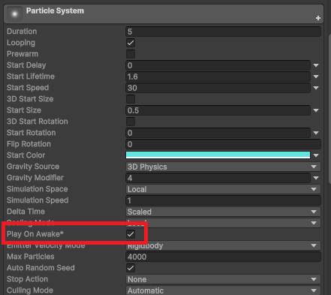The width and height of the screenshot is (331, 295).
Task: Open Start Delay mode arrow menu
Action: pyautogui.click(x=316, y=65)
